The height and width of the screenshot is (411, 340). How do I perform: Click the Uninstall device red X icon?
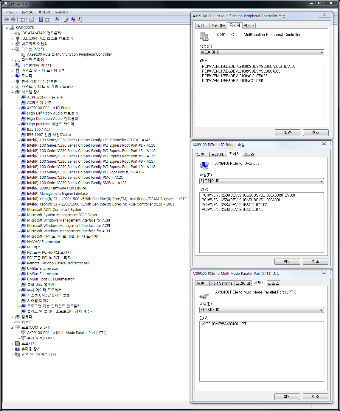[73, 19]
